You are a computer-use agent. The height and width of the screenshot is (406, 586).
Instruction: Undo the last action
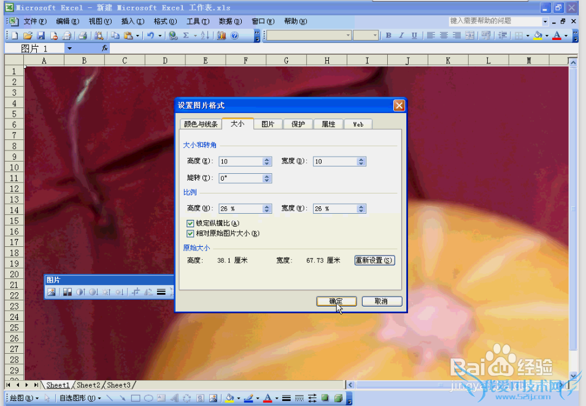(150, 36)
